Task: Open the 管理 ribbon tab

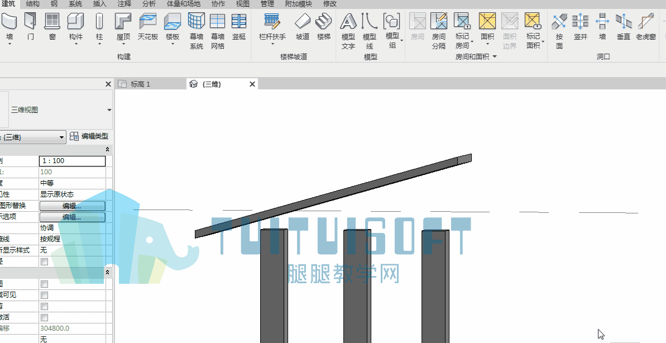Action: coord(267,4)
